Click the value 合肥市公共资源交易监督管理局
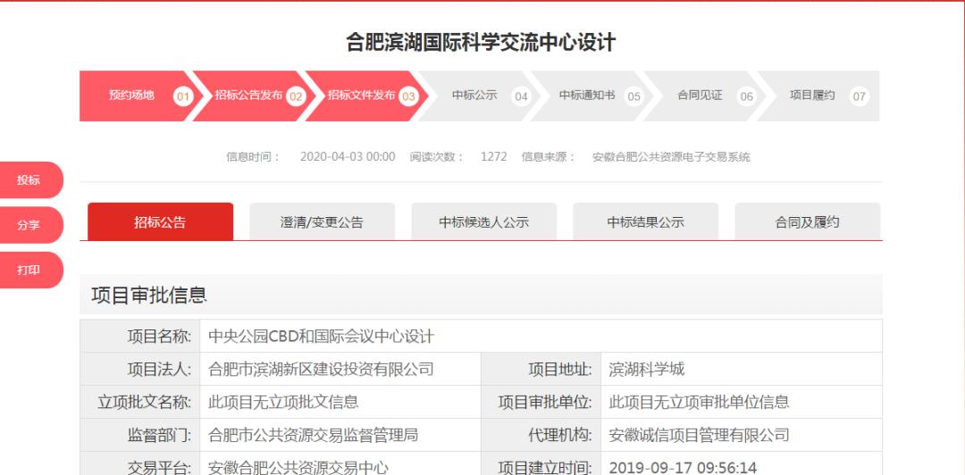This screenshot has height=475, width=965. click(x=314, y=436)
